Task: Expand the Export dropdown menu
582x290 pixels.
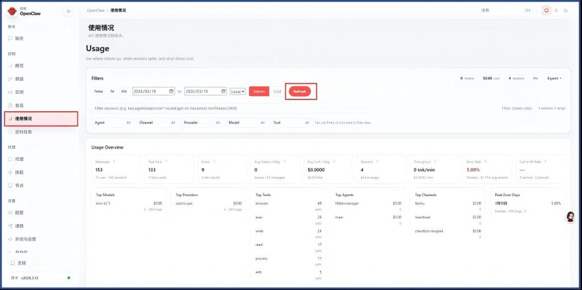Action: (x=554, y=78)
